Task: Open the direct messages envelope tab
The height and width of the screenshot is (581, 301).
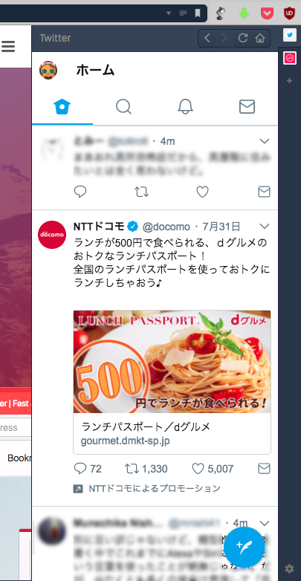Action: (x=247, y=107)
